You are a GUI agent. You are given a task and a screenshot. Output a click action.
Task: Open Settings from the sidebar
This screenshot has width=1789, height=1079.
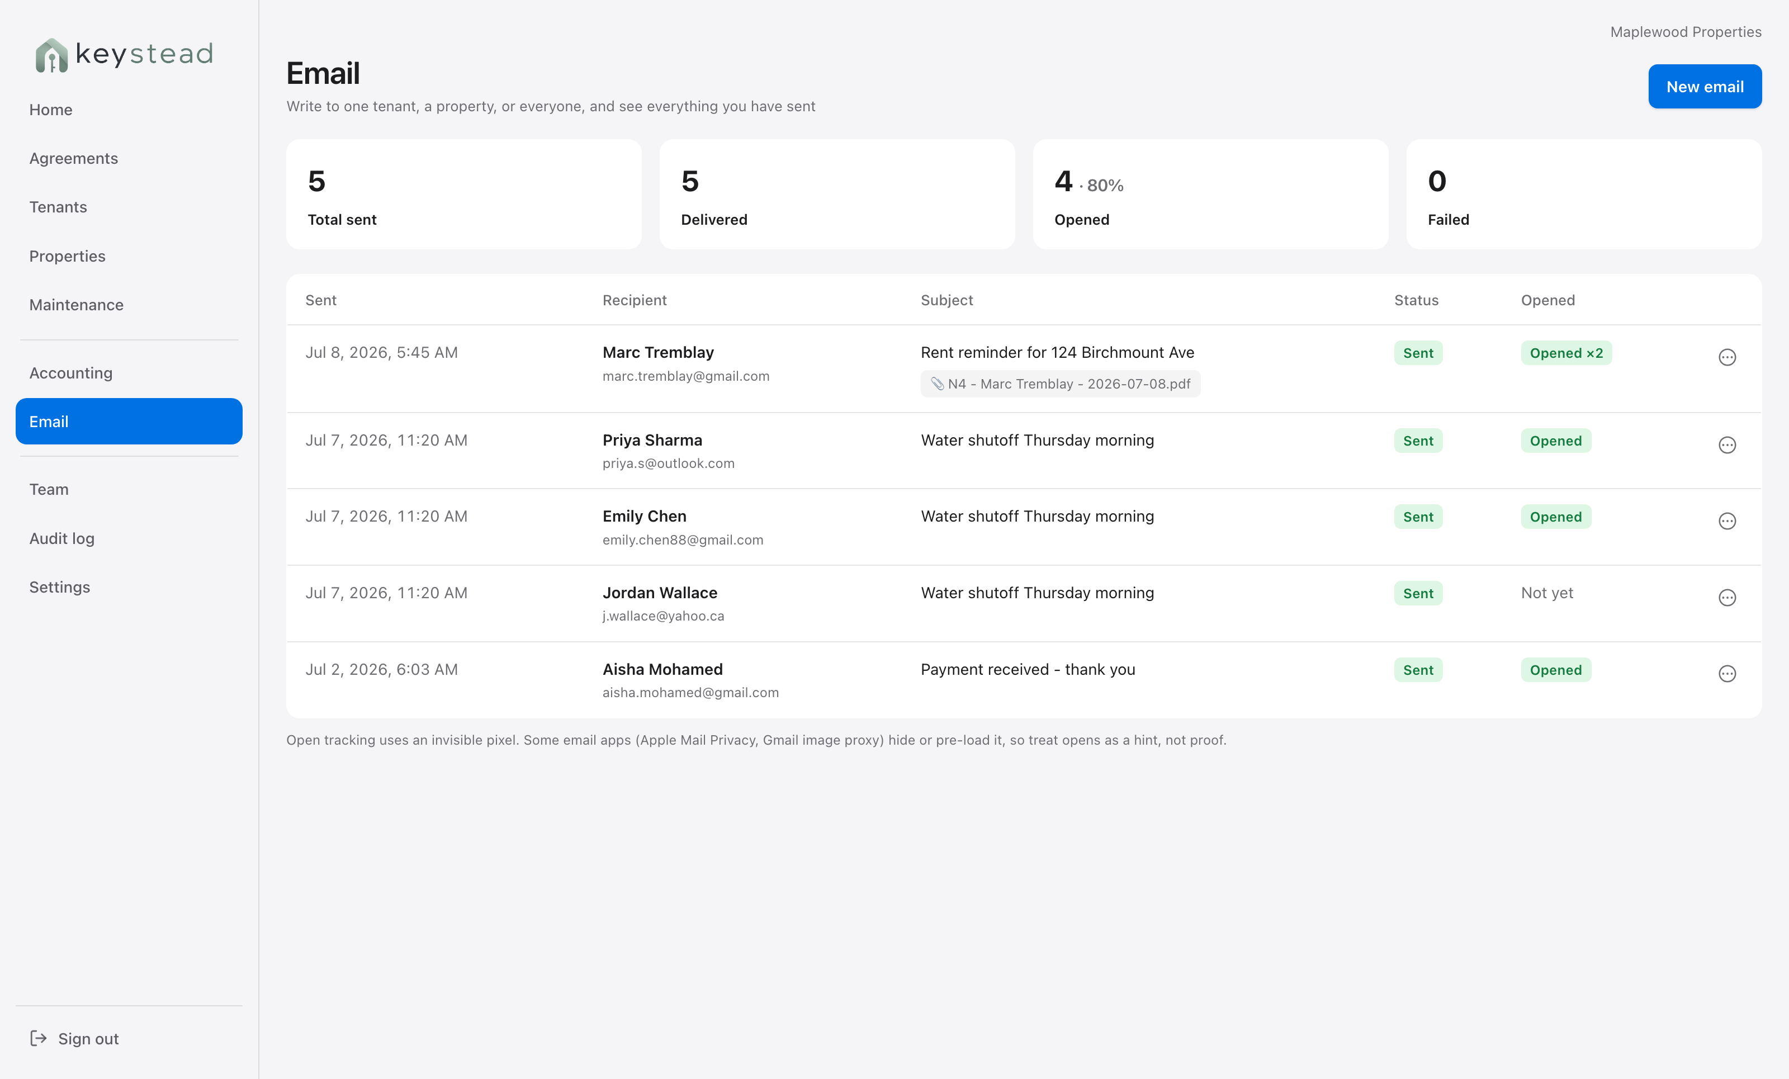tap(129, 586)
